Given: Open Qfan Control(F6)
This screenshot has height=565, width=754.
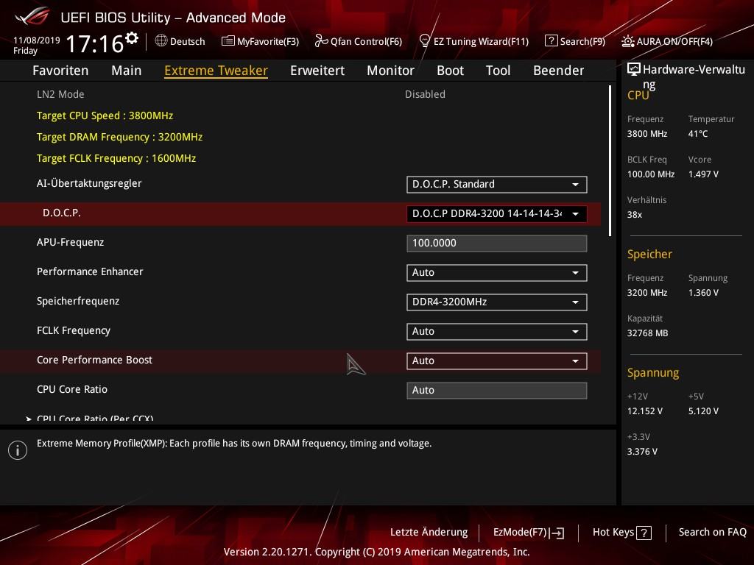Looking at the screenshot, I should pyautogui.click(x=359, y=41).
